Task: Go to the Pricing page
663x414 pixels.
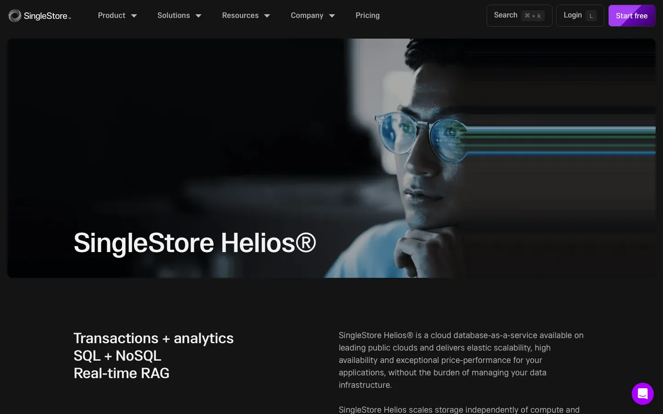Action: pyautogui.click(x=367, y=16)
